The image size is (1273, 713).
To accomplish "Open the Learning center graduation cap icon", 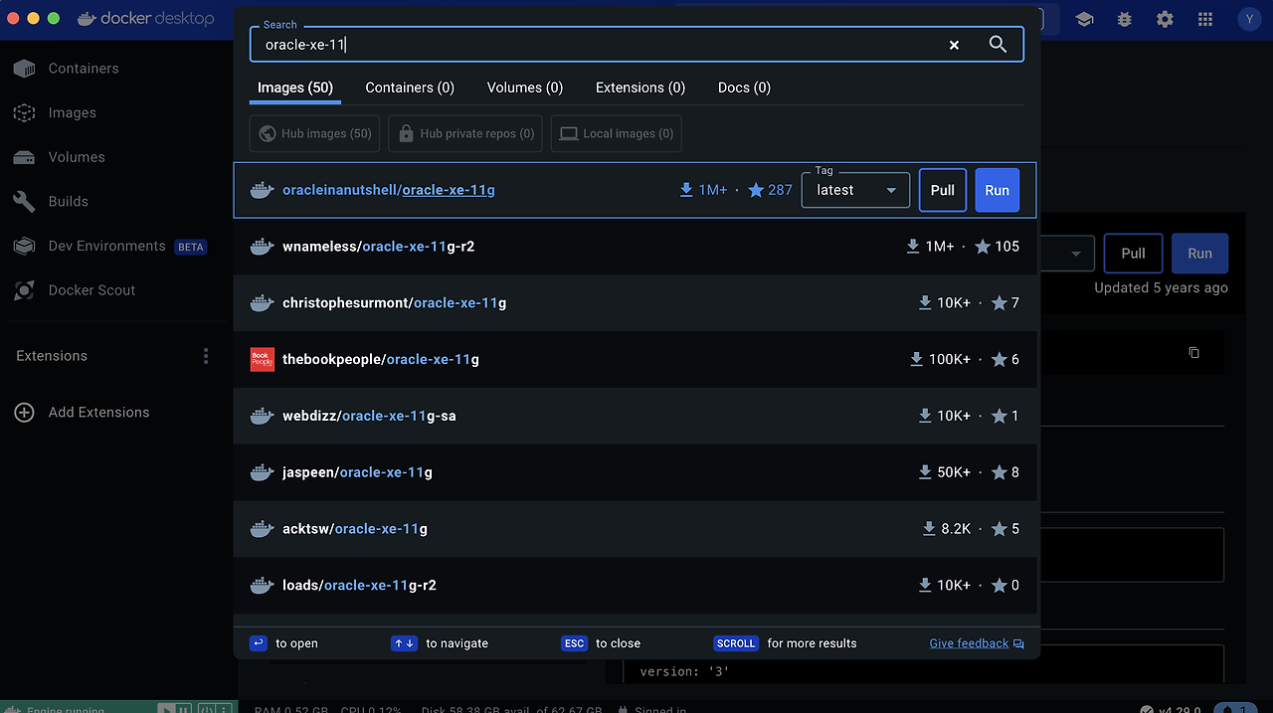I will (1084, 19).
